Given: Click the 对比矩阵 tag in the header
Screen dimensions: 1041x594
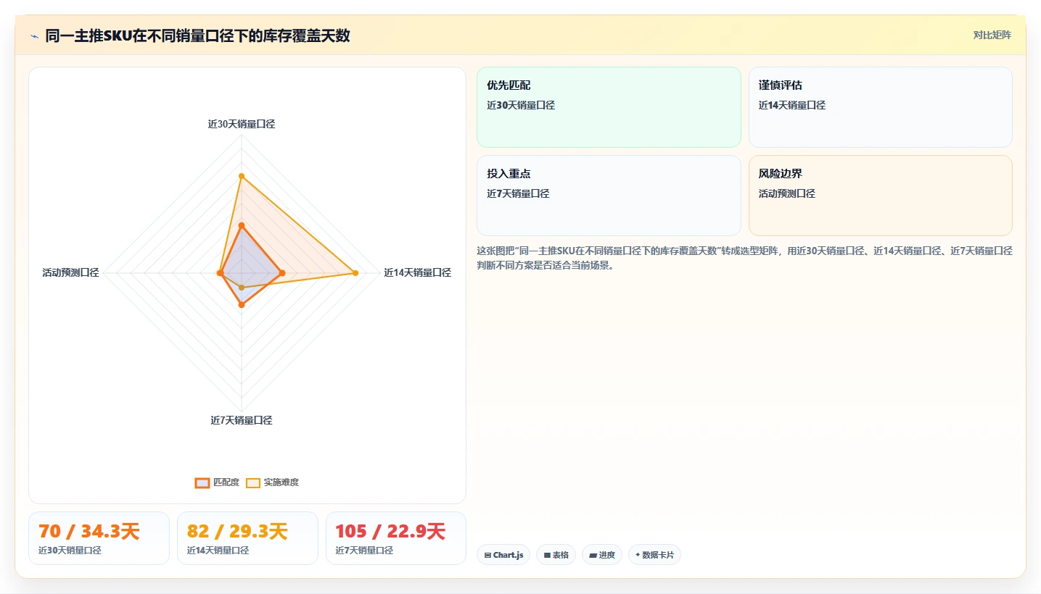Looking at the screenshot, I should coord(992,35).
